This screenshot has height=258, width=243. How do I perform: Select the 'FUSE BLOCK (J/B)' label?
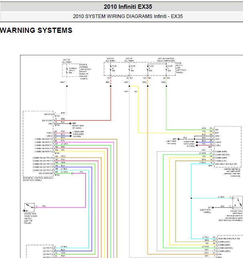pyautogui.click(x=180, y=65)
